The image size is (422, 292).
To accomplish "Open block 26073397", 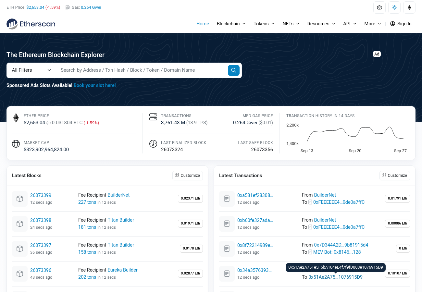I will point(41,245).
